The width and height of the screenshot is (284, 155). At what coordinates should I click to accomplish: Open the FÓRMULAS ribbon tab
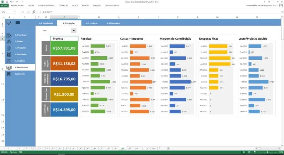(x=63, y=5)
